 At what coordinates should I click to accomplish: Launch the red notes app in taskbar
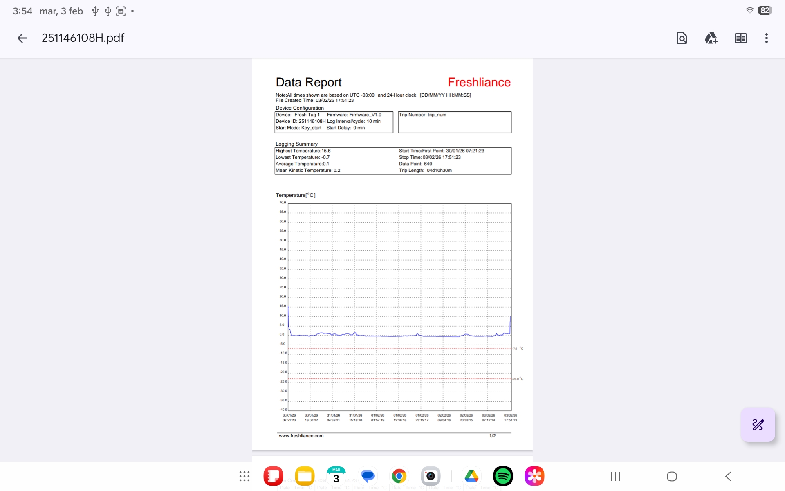tap(273, 476)
